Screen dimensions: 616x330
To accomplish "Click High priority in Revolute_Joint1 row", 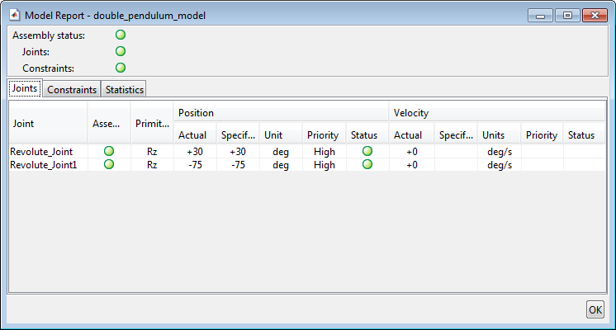I will [325, 165].
